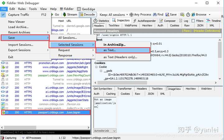Open the Timeline tab
This screenshot has width=224, height=140.
tap(213, 21)
